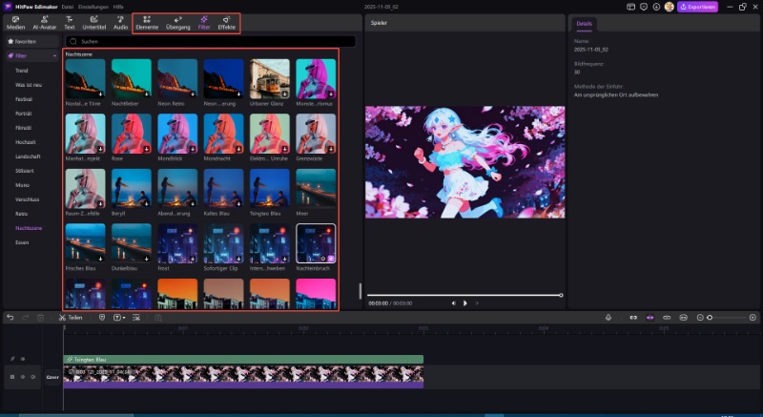Play the video in the player

(x=465, y=303)
